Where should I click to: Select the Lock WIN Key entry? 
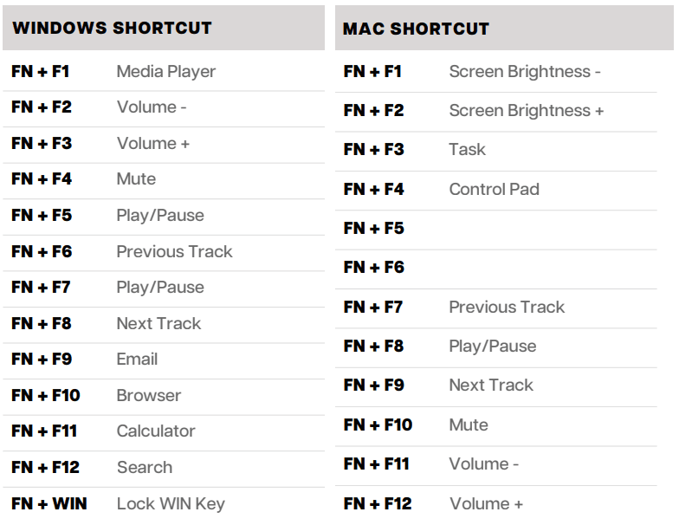(171, 503)
